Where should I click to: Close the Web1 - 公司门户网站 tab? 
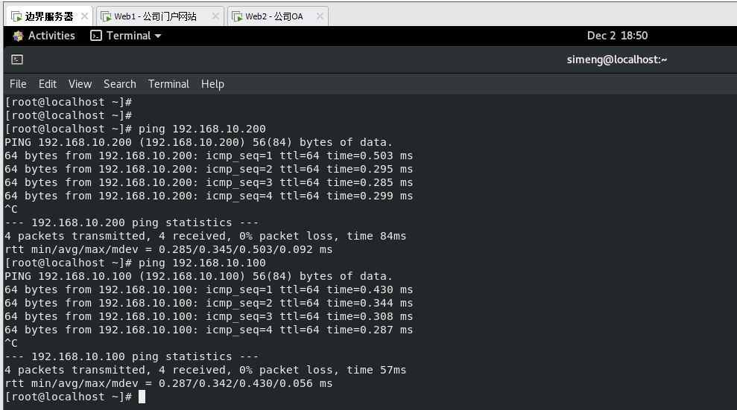215,16
